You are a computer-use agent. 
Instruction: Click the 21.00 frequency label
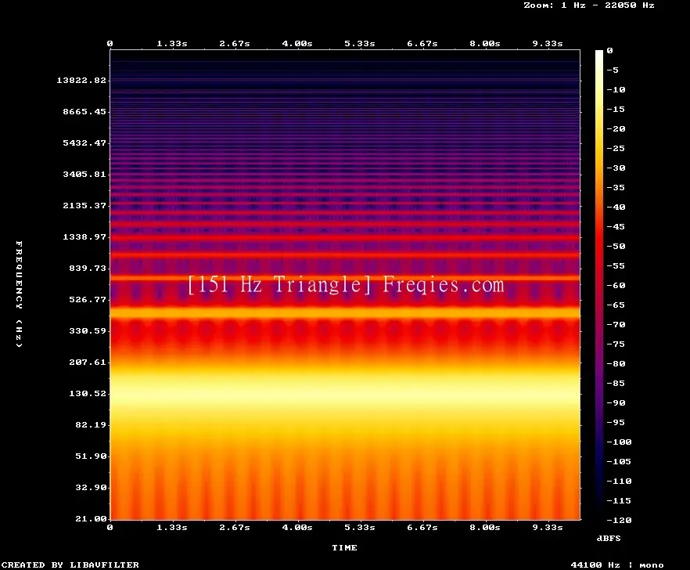tap(91, 518)
